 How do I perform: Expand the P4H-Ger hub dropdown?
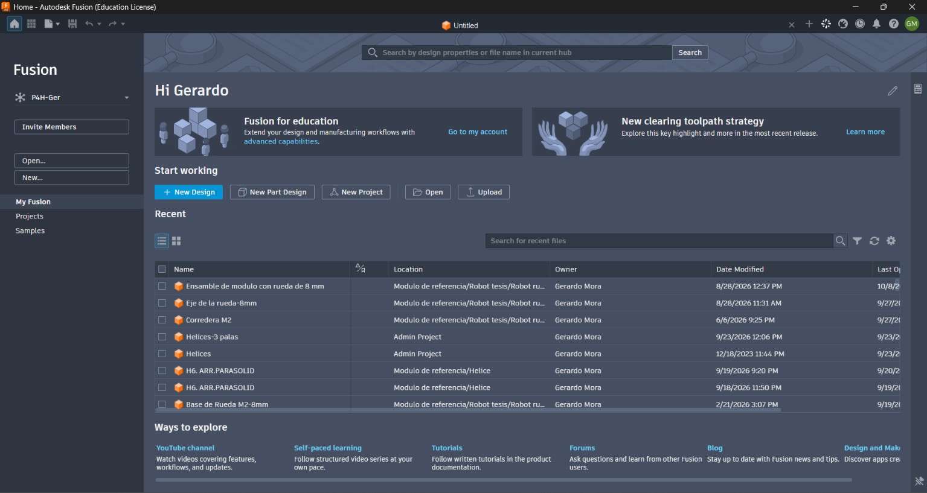pos(127,98)
